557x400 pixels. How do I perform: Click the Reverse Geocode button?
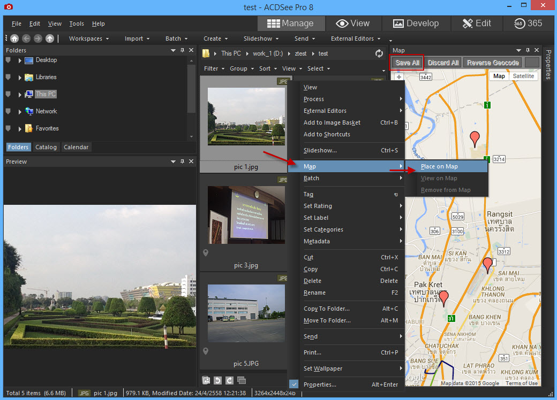click(493, 63)
